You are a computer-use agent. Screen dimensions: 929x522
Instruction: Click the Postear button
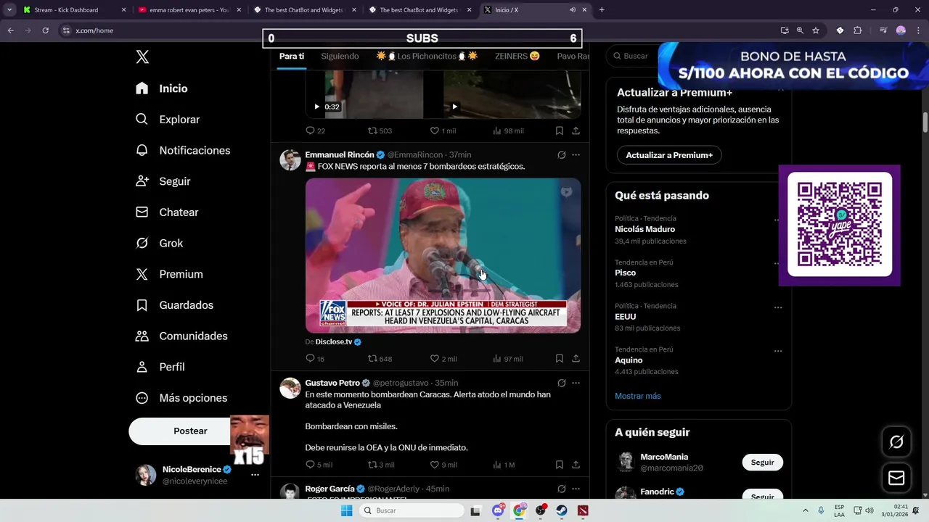[x=190, y=431]
